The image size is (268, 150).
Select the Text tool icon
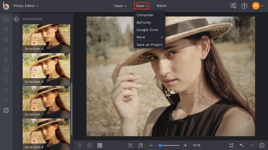coord(6,100)
